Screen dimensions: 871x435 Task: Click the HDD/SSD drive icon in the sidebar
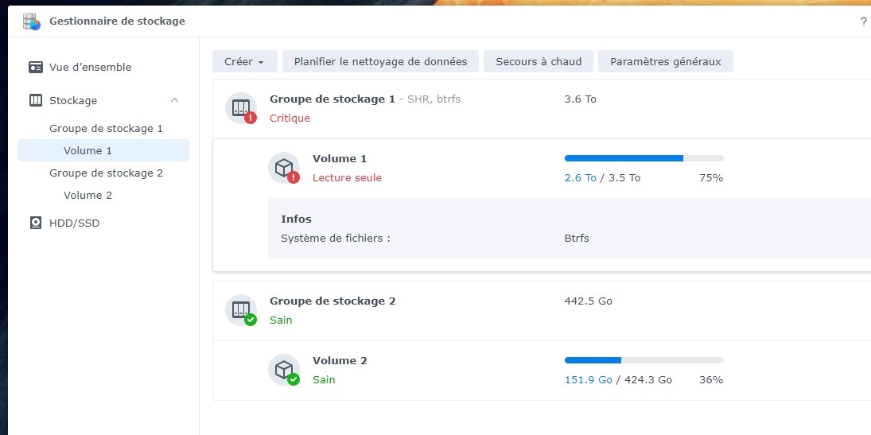[35, 223]
